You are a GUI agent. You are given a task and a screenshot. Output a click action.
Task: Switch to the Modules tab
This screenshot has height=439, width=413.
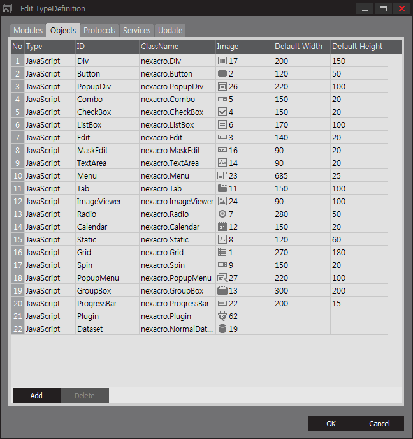click(x=28, y=30)
